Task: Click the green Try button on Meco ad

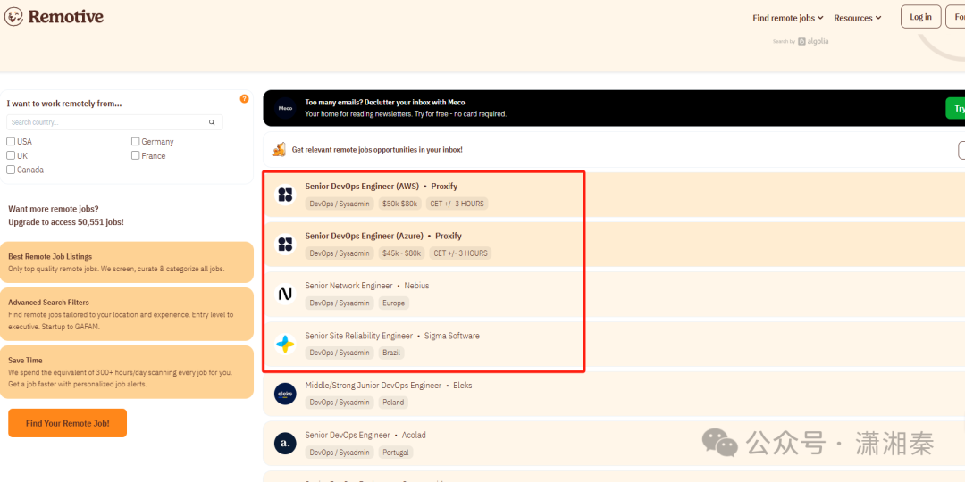Action: tap(955, 108)
